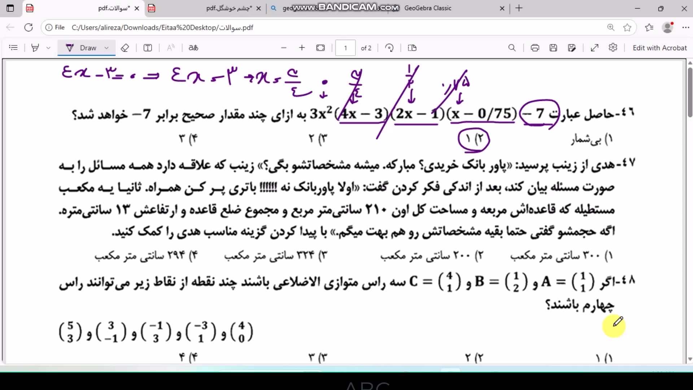Image resolution: width=693 pixels, height=390 pixels.
Task: Click the Find magnifier in PDF toolbar
Action: tap(512, 48)
